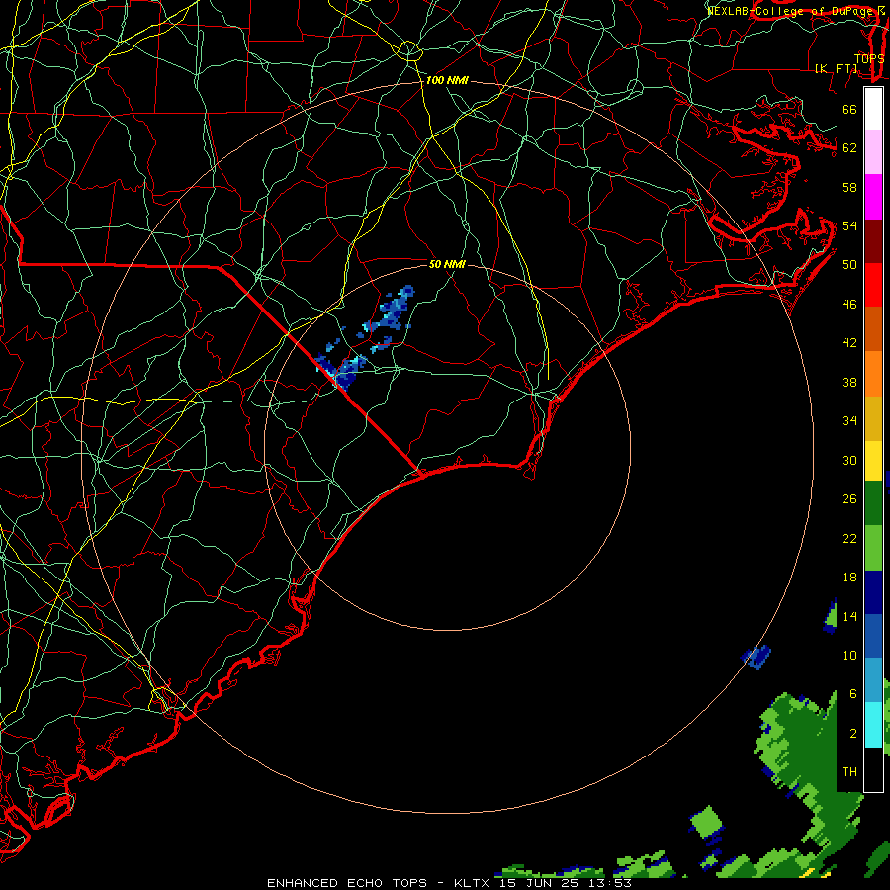Click the legend value "2"
Screen dimensions: 890x890
point(852,734)
